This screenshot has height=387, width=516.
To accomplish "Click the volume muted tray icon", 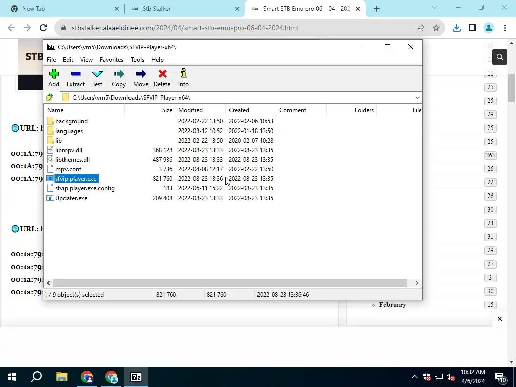I will 451,377.
